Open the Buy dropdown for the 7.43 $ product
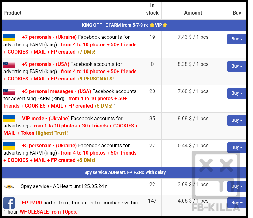Viewport: 253px width, 218px height. click(237, 39)
